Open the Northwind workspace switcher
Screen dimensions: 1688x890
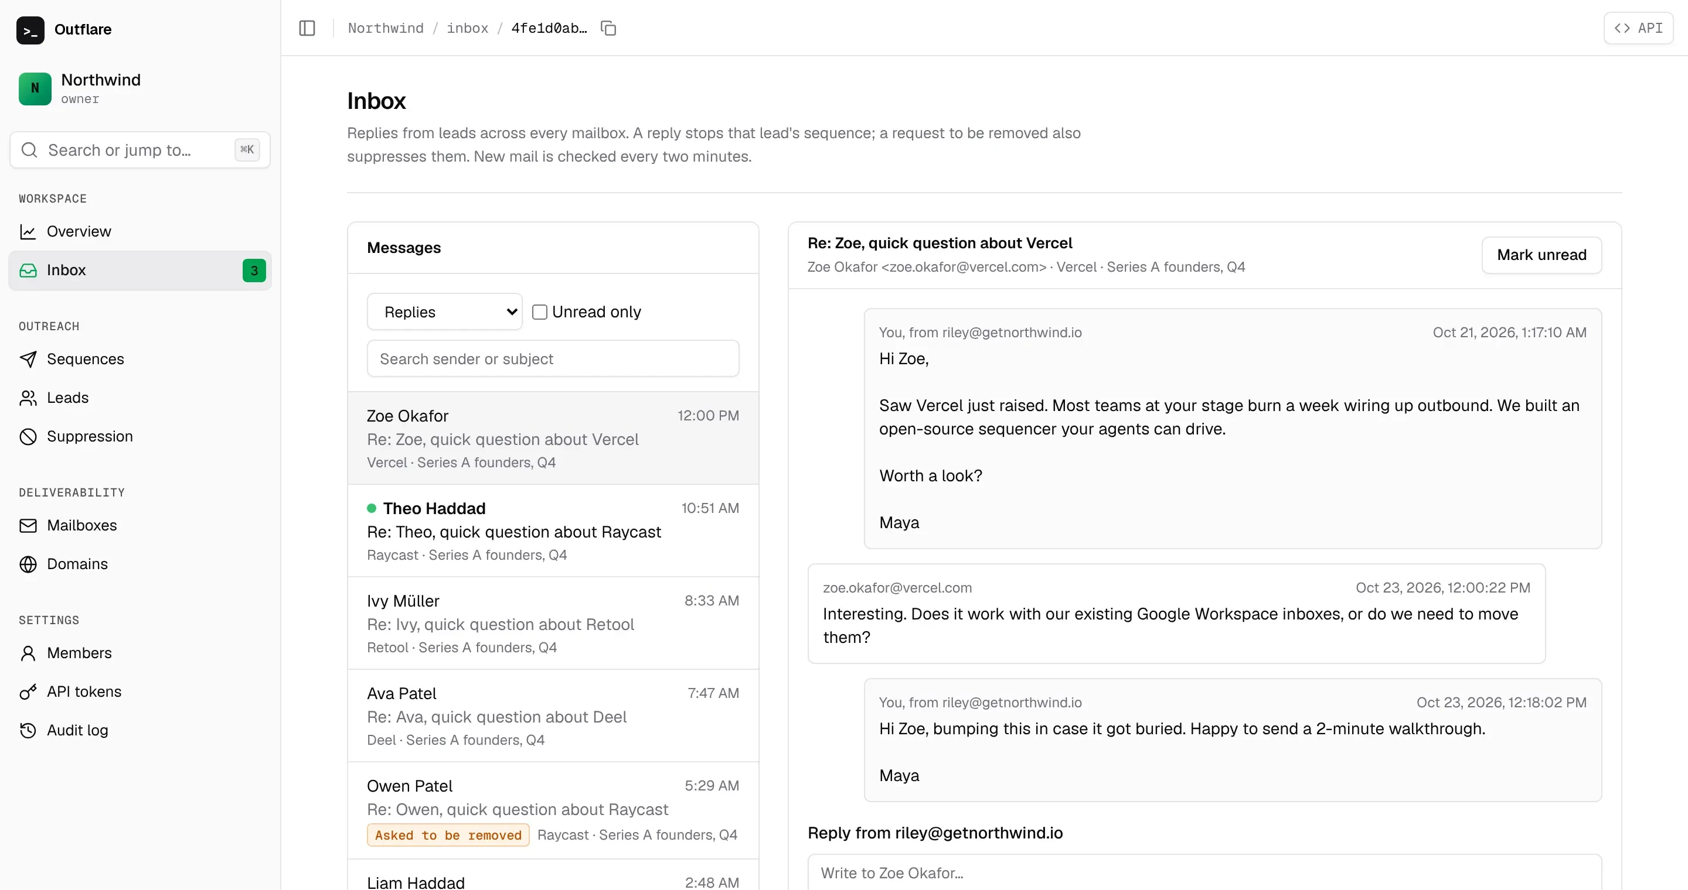point(140,88)
